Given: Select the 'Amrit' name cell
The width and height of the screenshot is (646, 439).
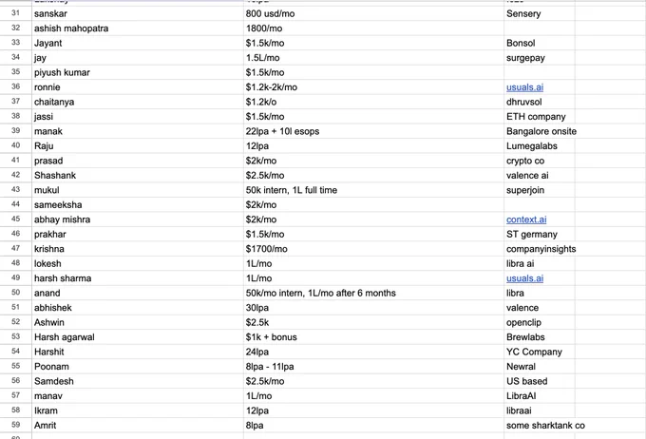Looking at the screenshot, I should (x=138, y=426).
